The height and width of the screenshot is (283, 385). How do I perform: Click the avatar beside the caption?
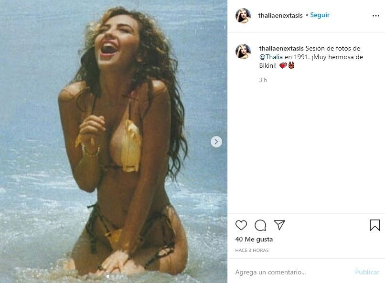243,51
